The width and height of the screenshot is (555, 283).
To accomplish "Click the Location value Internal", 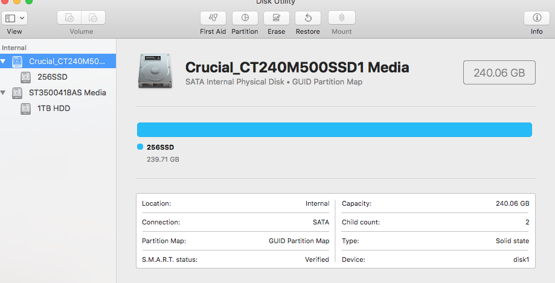I will (x=317, y=203).
